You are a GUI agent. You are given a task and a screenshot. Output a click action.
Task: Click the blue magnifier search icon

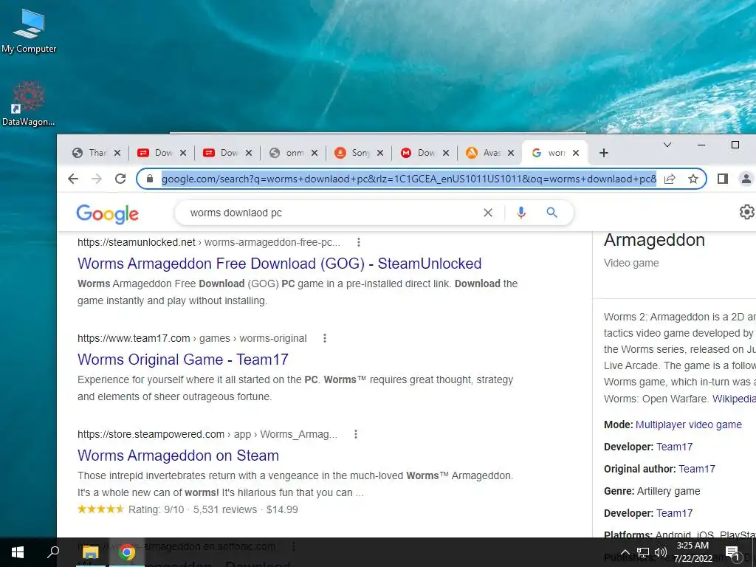[x=552, y=213]
